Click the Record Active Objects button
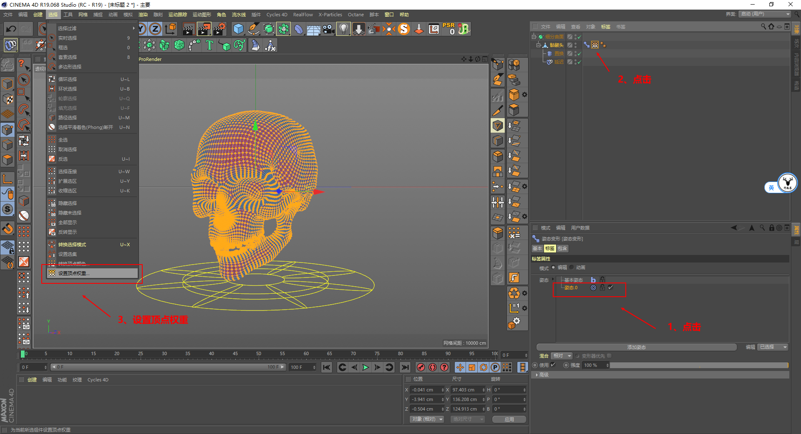This screenshot has height=434, width=801. tap(421, 367)
